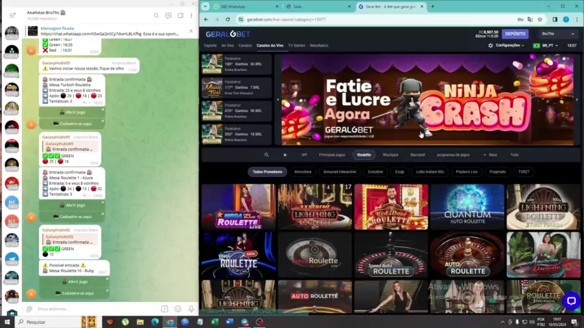Search within the Telegram chat

click(x=156, y=15)
